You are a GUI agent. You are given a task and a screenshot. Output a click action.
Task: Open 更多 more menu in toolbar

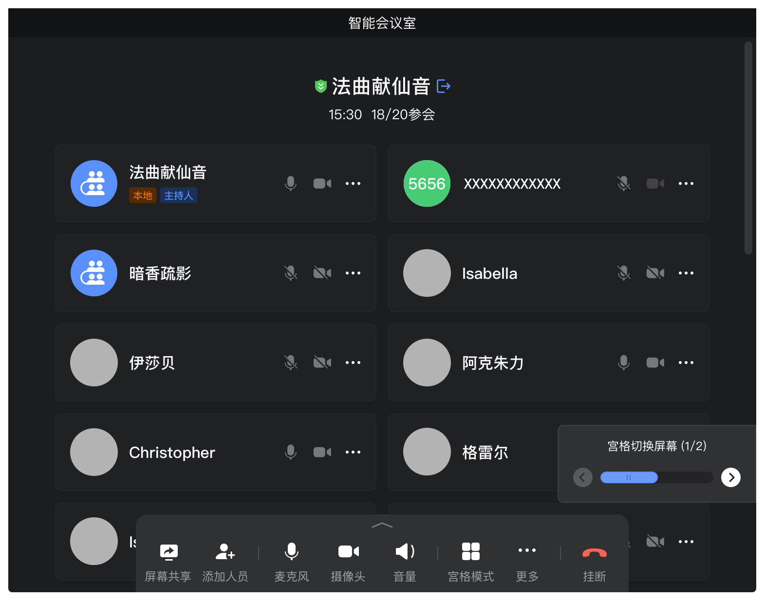(x=527, y=562)
